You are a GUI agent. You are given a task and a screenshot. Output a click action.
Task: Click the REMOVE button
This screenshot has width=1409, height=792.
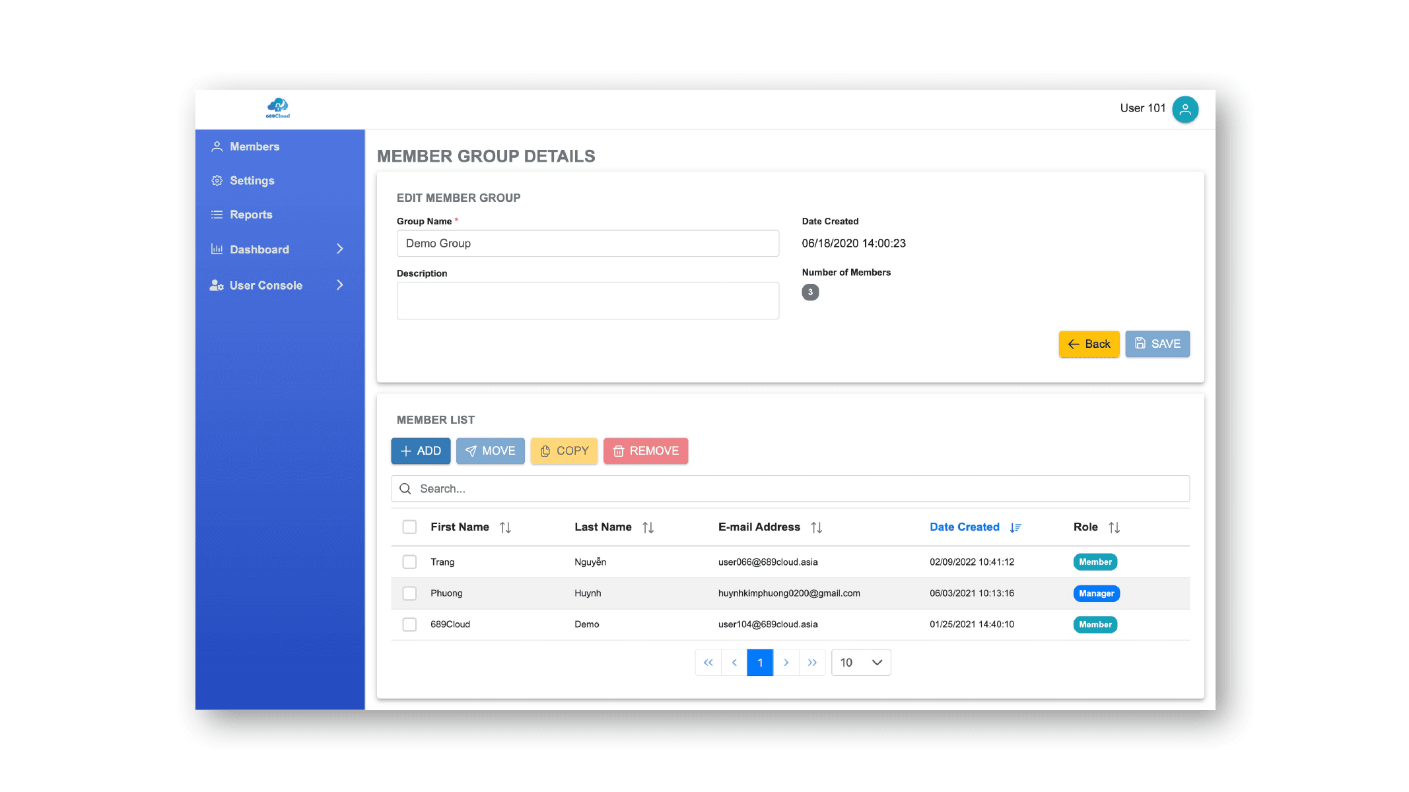point(646,451)
